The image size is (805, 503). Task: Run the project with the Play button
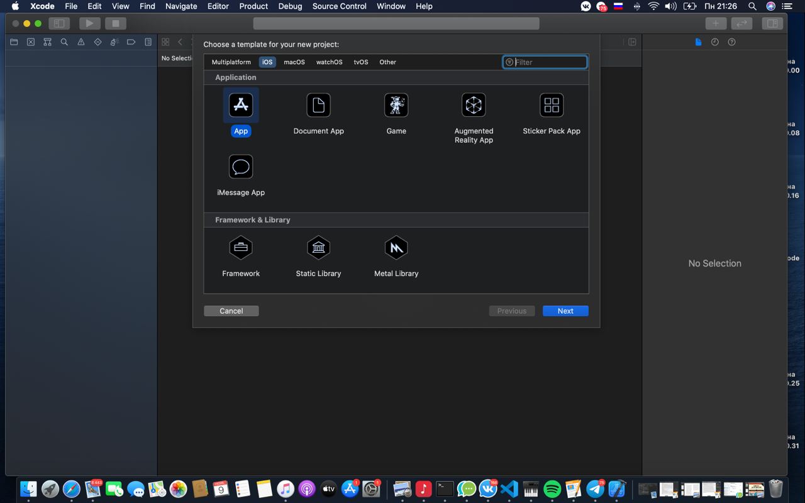pos(90,23)
